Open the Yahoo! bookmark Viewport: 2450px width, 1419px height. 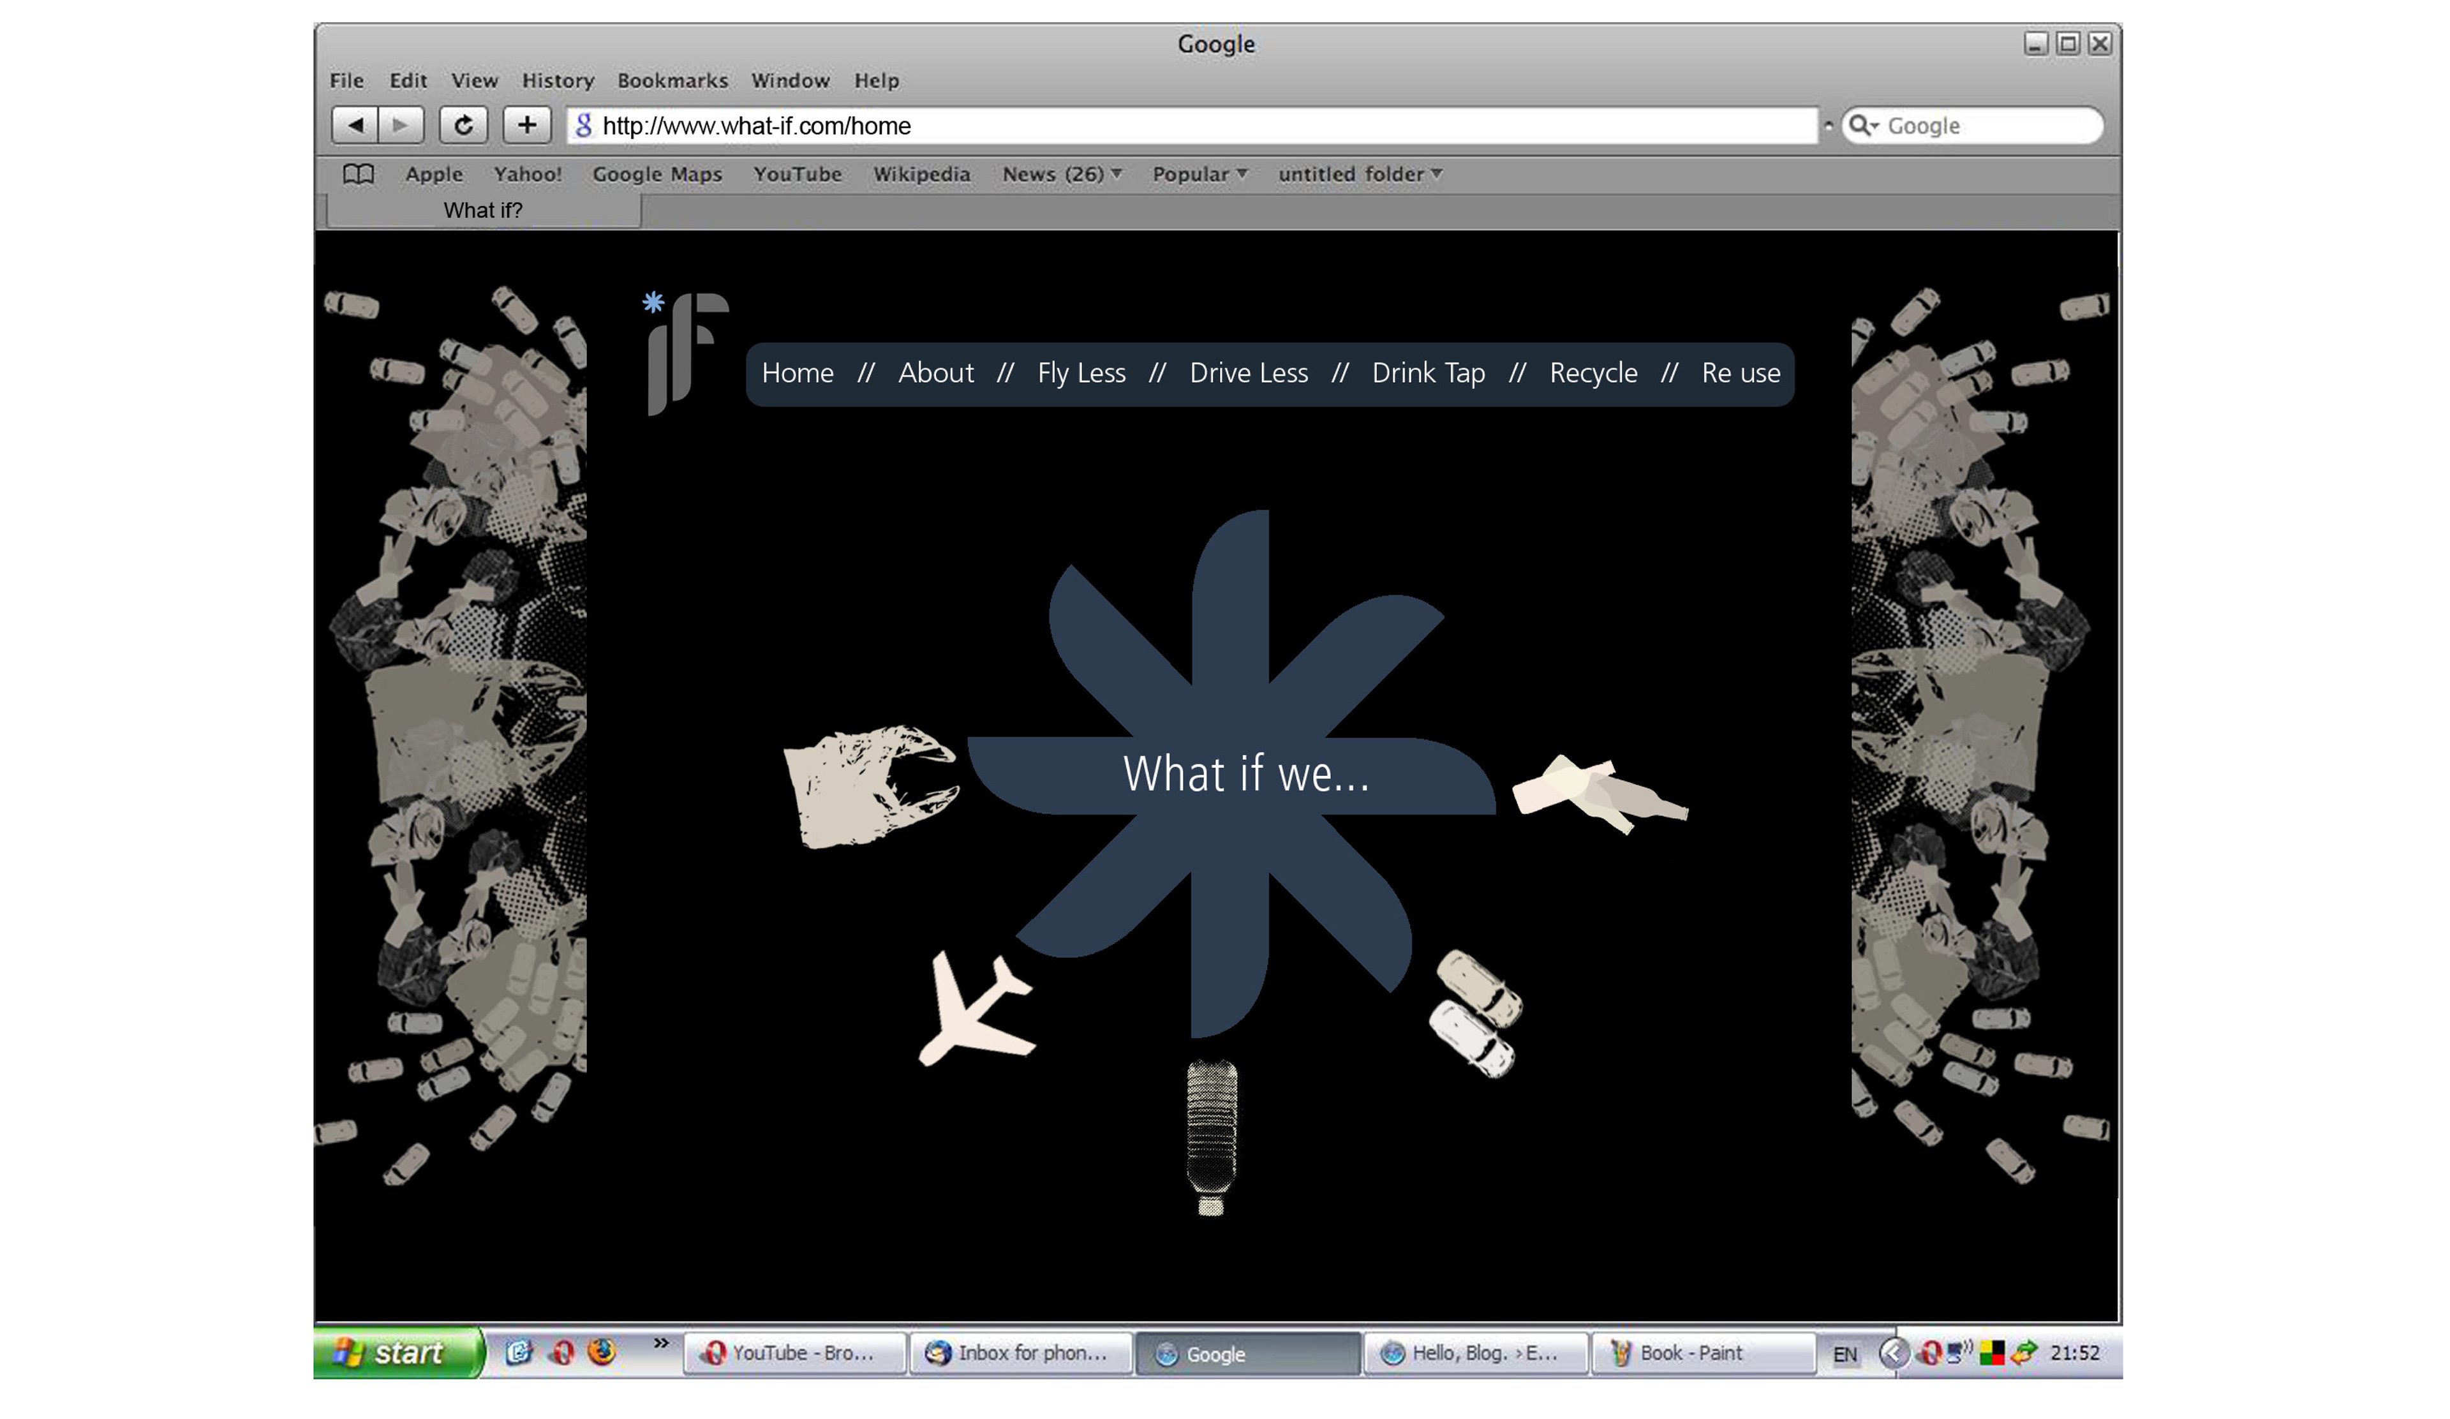tap(528, 174)
